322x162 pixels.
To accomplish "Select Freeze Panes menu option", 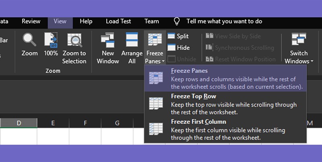I will click(x=225, y=78).
